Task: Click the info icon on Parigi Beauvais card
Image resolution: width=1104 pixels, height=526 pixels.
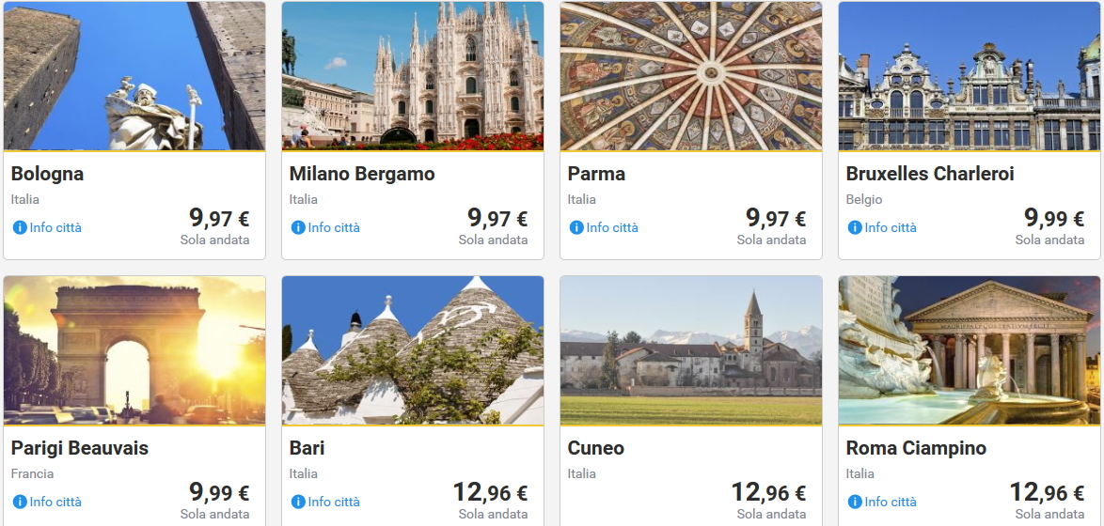Action: pyautogui.click(x=20, y=502)
